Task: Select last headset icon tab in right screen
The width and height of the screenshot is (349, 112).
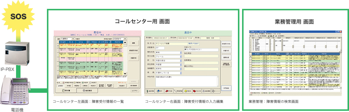Action: [x=216, y=91]
